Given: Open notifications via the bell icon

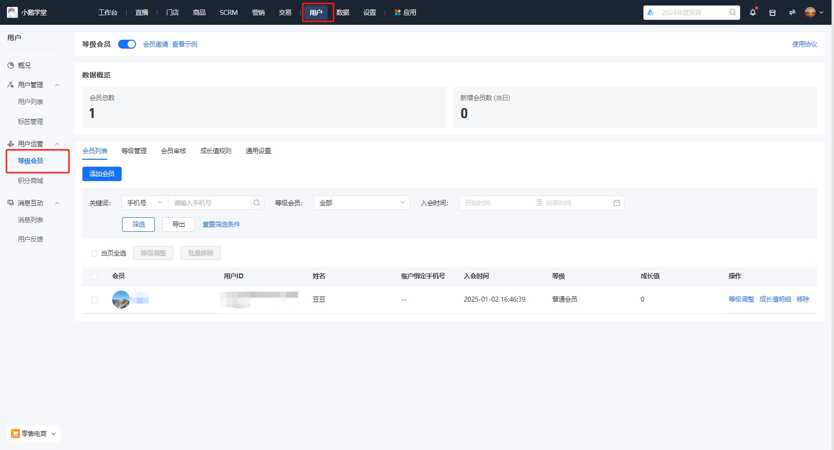Looking at the screenshot, I should pos(753,11).
